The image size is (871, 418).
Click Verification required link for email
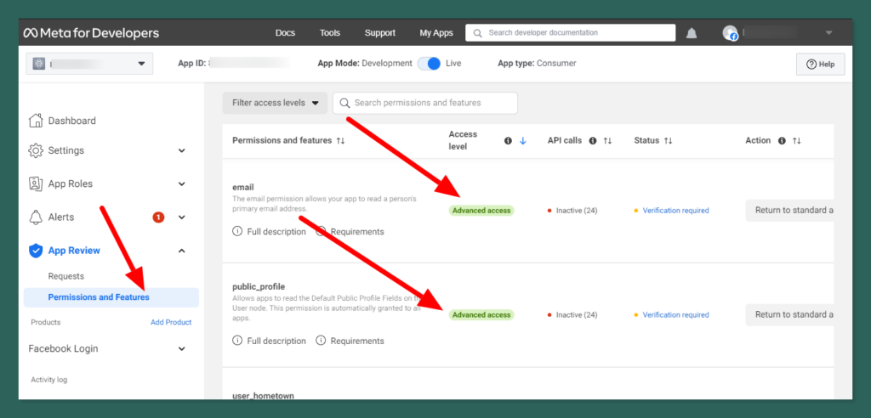[x=675, y=211]
